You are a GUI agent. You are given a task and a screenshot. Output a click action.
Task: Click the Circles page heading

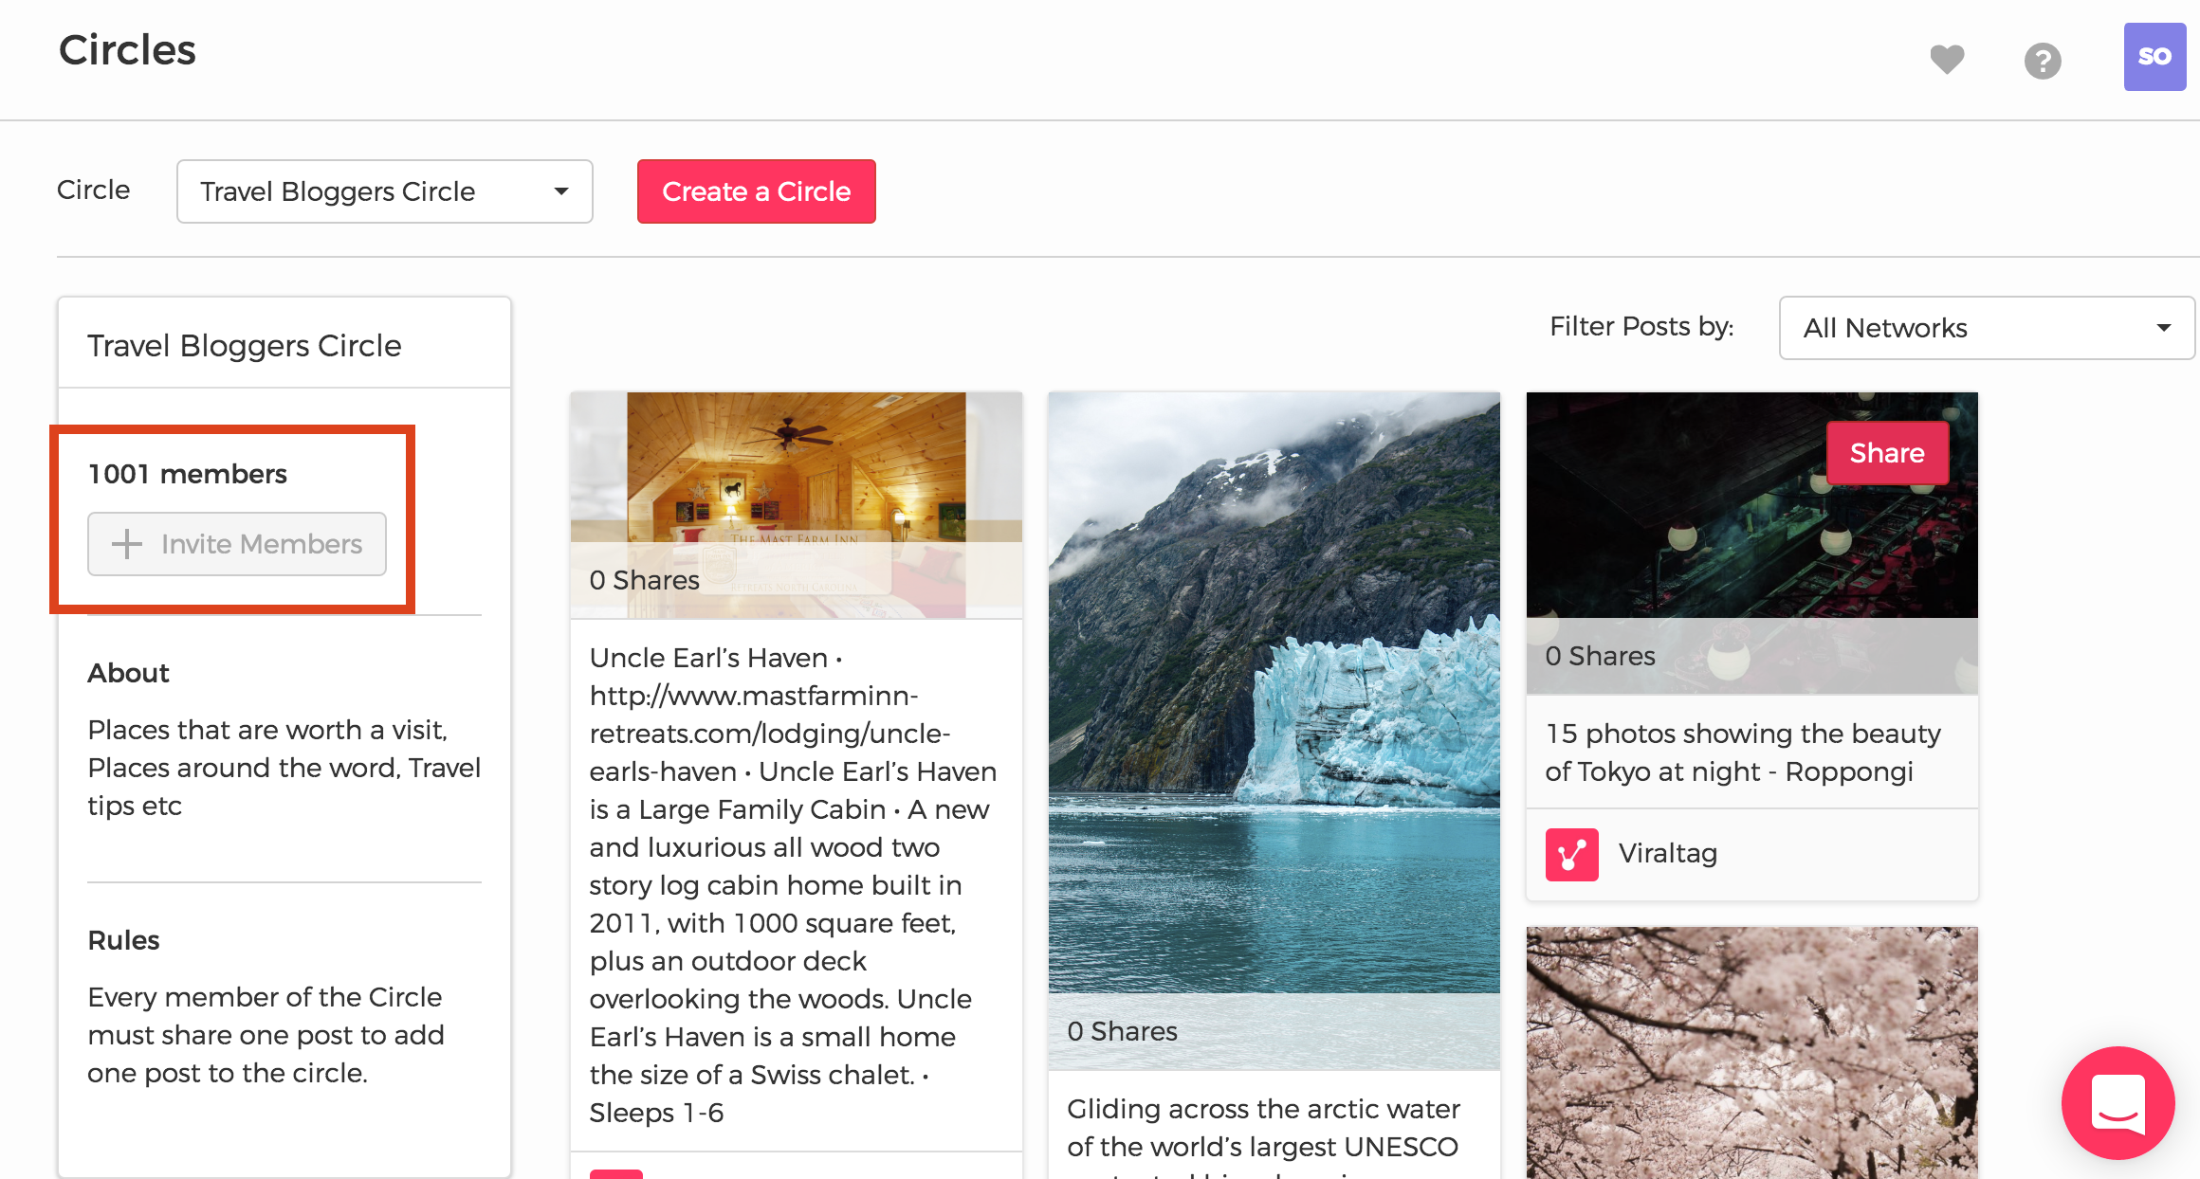pyautogui.click(x=127, y=50)
